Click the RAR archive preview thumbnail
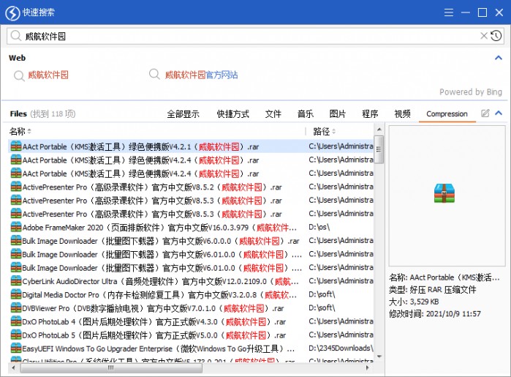 [x=444, y=193]
